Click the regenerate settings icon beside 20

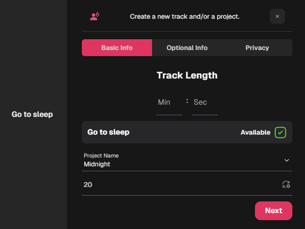tap(286, 185)
